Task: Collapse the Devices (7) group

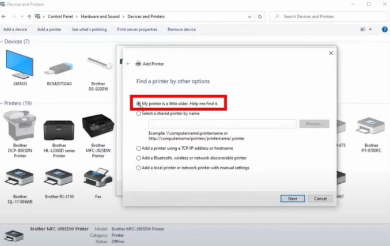Action: pos(2,41)
